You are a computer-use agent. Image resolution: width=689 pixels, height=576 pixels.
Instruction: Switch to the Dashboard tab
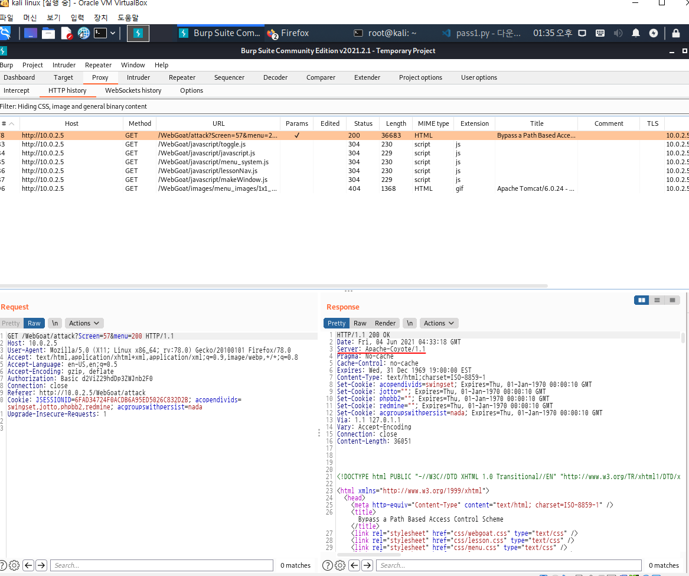coord(19,77)
